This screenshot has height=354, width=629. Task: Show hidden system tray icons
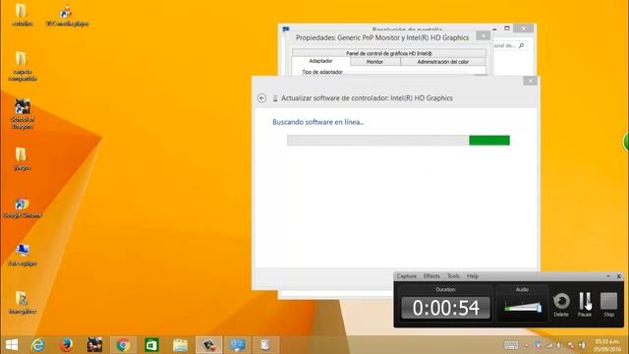(527, 345)
